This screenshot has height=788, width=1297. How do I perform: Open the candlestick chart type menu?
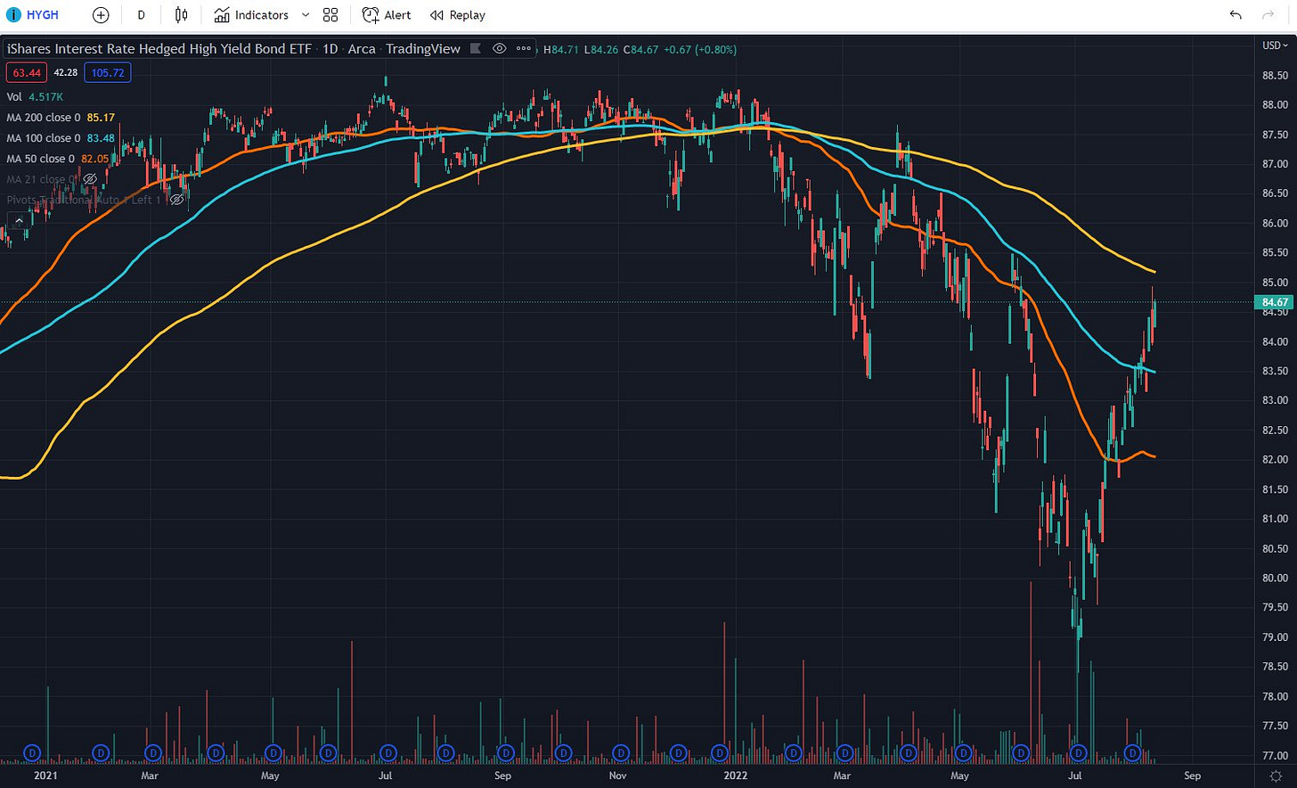coord(181,15)
